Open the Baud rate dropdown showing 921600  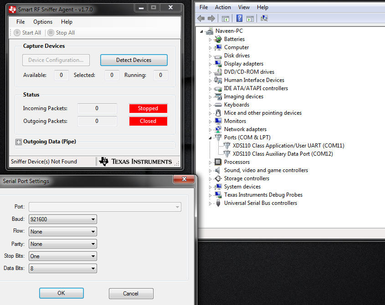click(63, 219)
